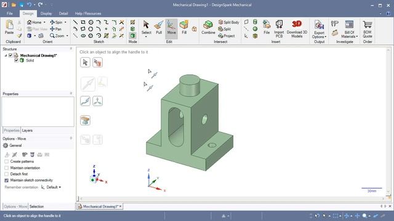The image size is (394, 221).
Task: Select the Ellipse sketch tool
Action: click(x=83, y=36)
